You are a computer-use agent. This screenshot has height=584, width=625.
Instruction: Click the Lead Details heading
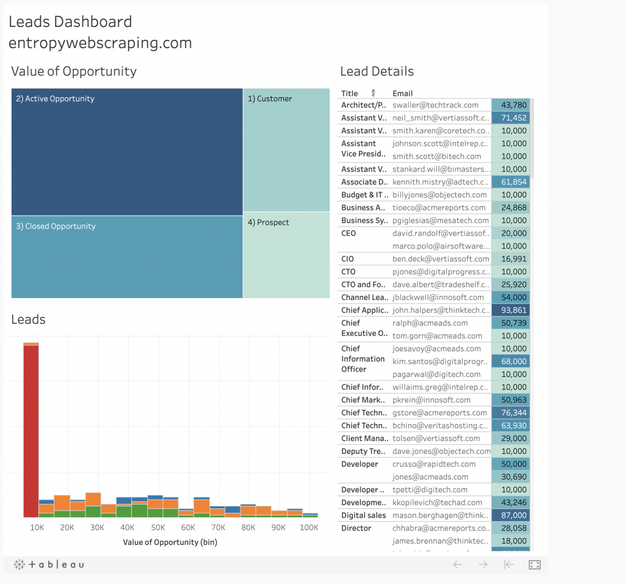click(377, 71)
